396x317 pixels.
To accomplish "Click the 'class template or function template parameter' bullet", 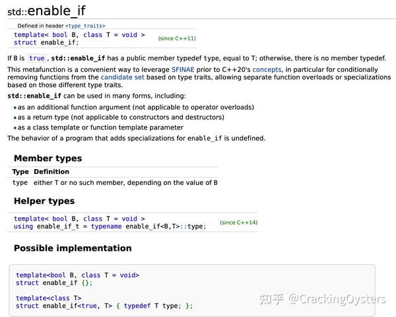I will click(100, 127).
